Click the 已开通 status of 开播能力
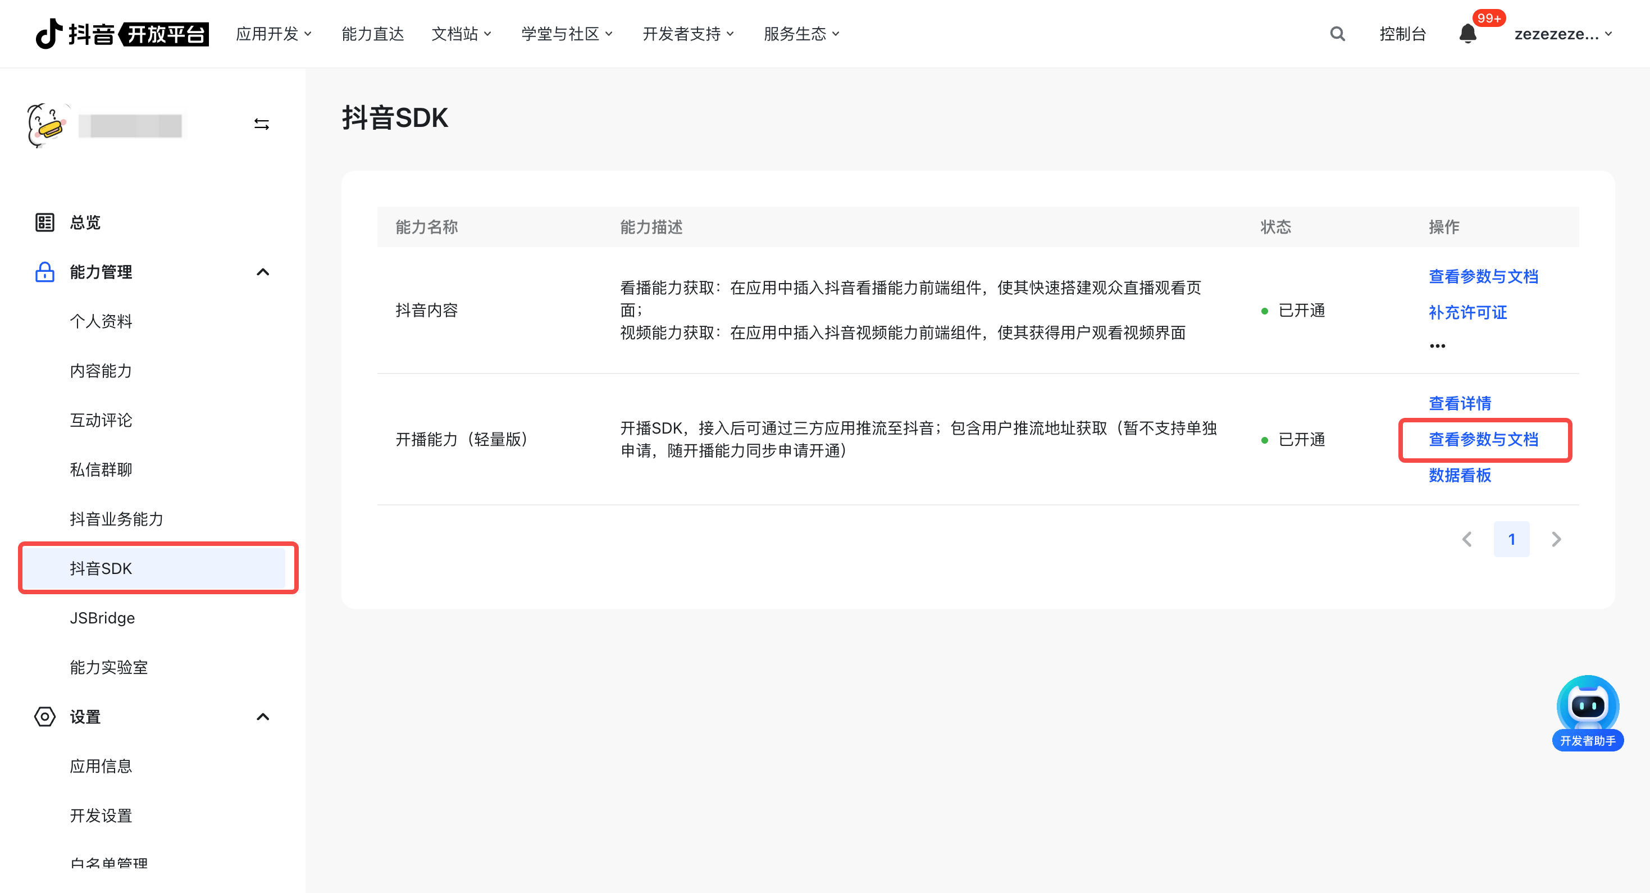This screenshot has width=1650, height=893. point(1293,439)
